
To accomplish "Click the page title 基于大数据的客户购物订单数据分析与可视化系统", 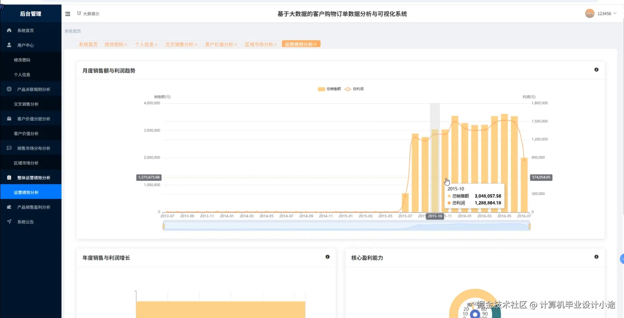I will point(342,14).
